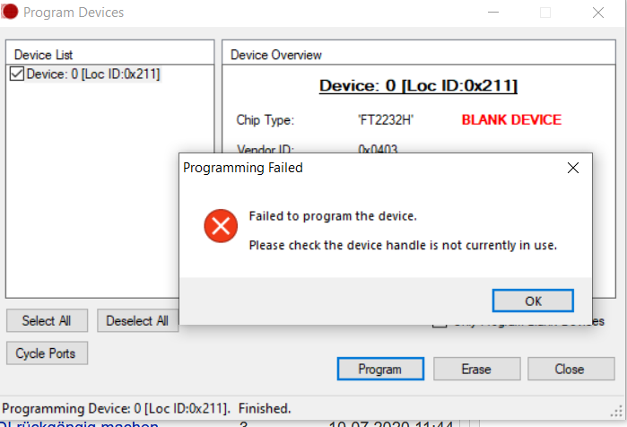
Task: Click the red Program Devices app icon
Action: point(9,12)
